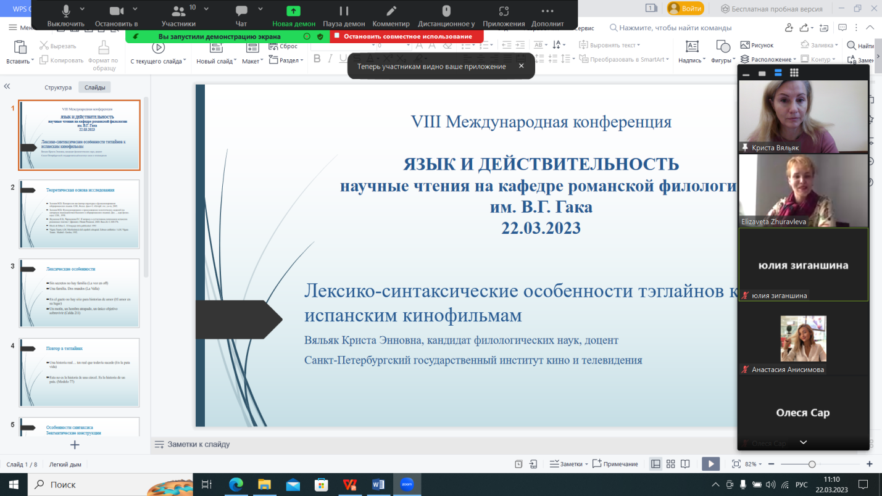Switch to slide sorter view icon
The width and height of the screenshot is (882, 496).
point(670,464)
